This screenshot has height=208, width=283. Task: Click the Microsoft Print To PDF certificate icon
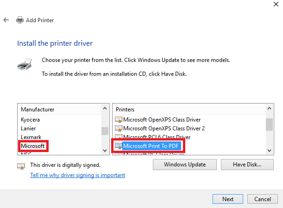119,146
